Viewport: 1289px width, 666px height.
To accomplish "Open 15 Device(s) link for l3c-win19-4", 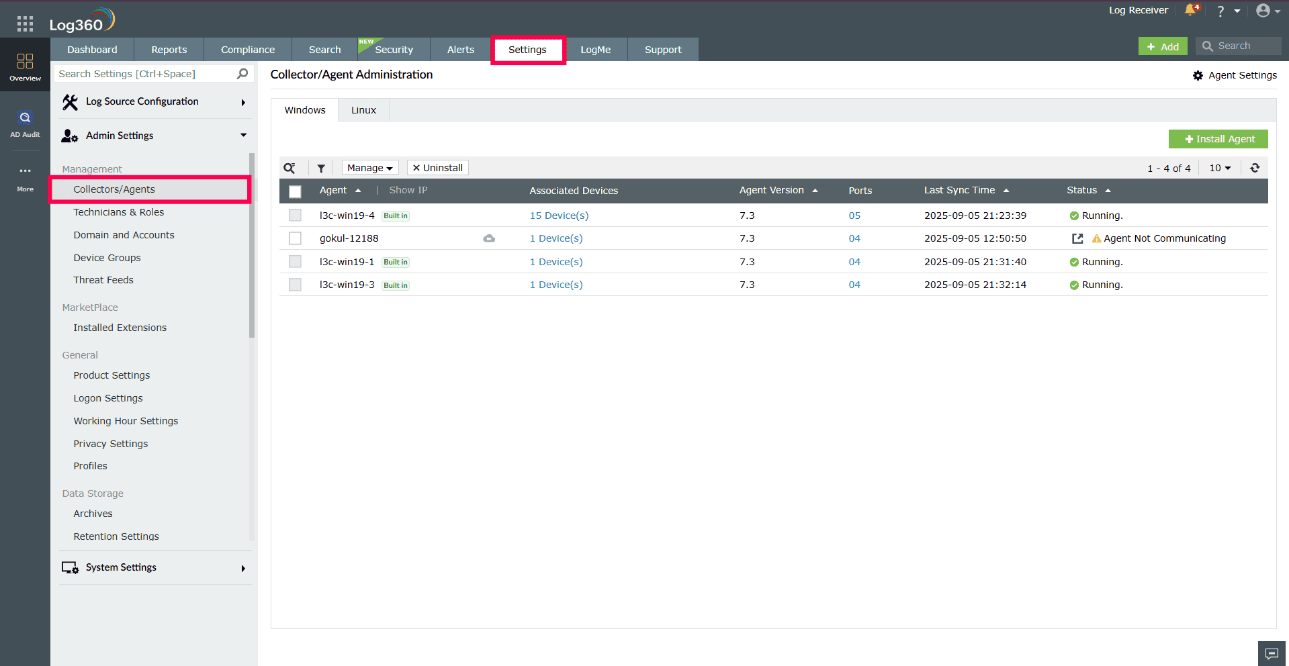I will pos(559,216).
